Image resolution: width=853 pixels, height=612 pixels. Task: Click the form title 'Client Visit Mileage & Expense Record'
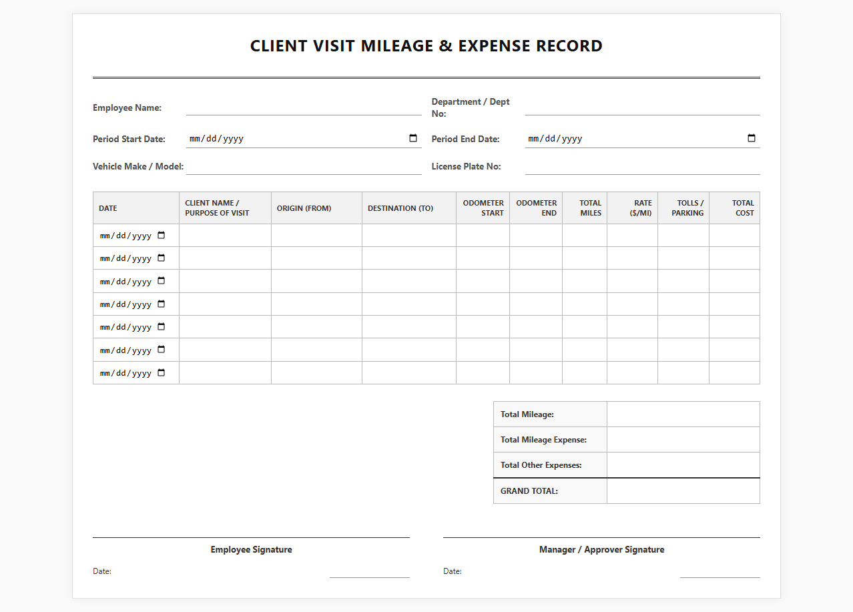426,46
